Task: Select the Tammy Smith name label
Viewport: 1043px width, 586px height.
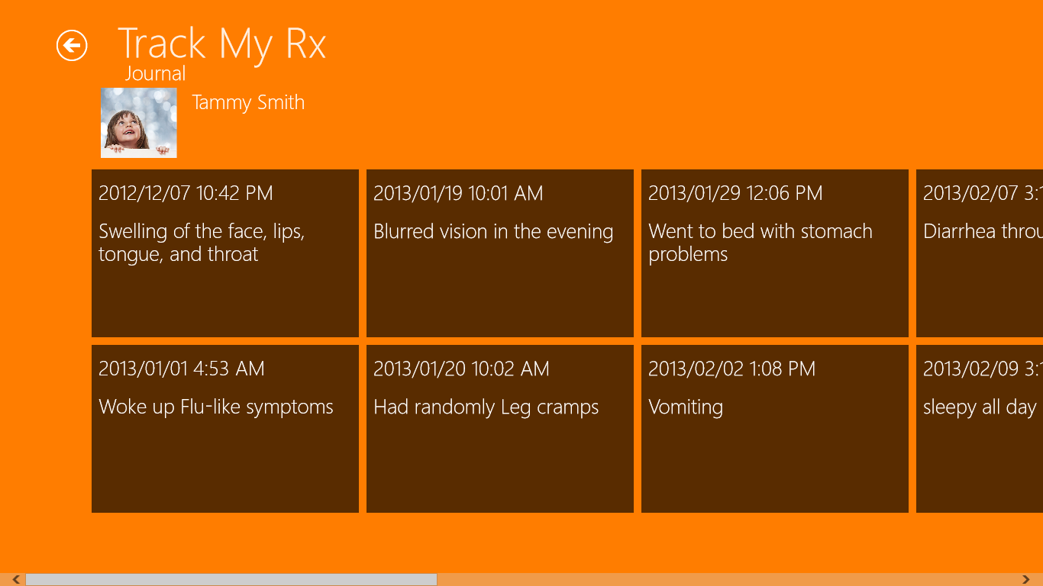Action: pyautogui.click(x=248, y=103)
